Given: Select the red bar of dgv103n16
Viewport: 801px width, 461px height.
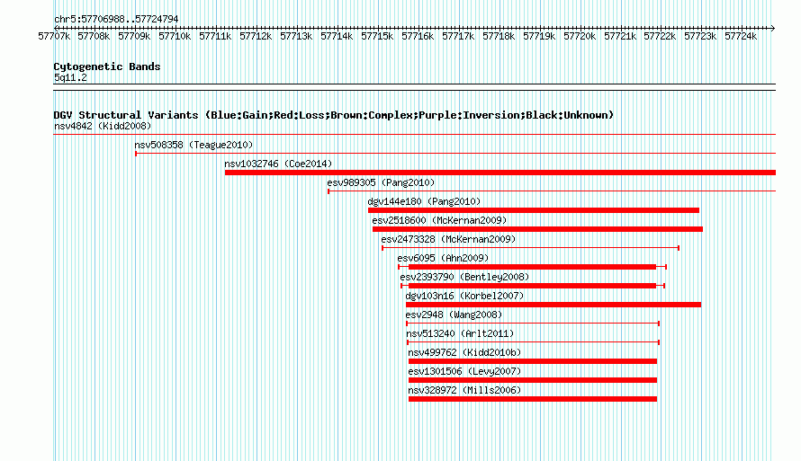Looking at the screenshot, I should click(x=553, y=305).
